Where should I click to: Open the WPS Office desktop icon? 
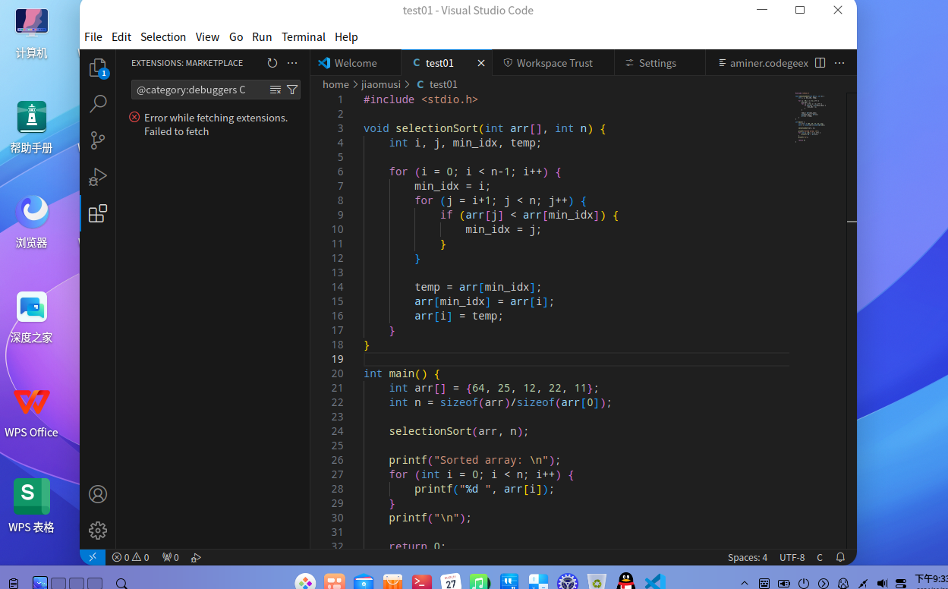tap(31, 412)
